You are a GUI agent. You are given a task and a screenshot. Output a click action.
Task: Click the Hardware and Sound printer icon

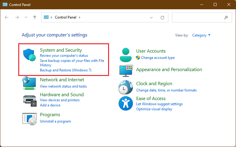(30, 101)
